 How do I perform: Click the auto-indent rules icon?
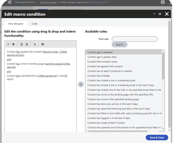[35, 44]
